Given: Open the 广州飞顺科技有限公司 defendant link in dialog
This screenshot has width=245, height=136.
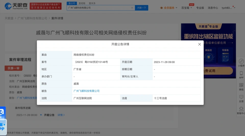Looking at the screenshot, I should pos(87,91).
